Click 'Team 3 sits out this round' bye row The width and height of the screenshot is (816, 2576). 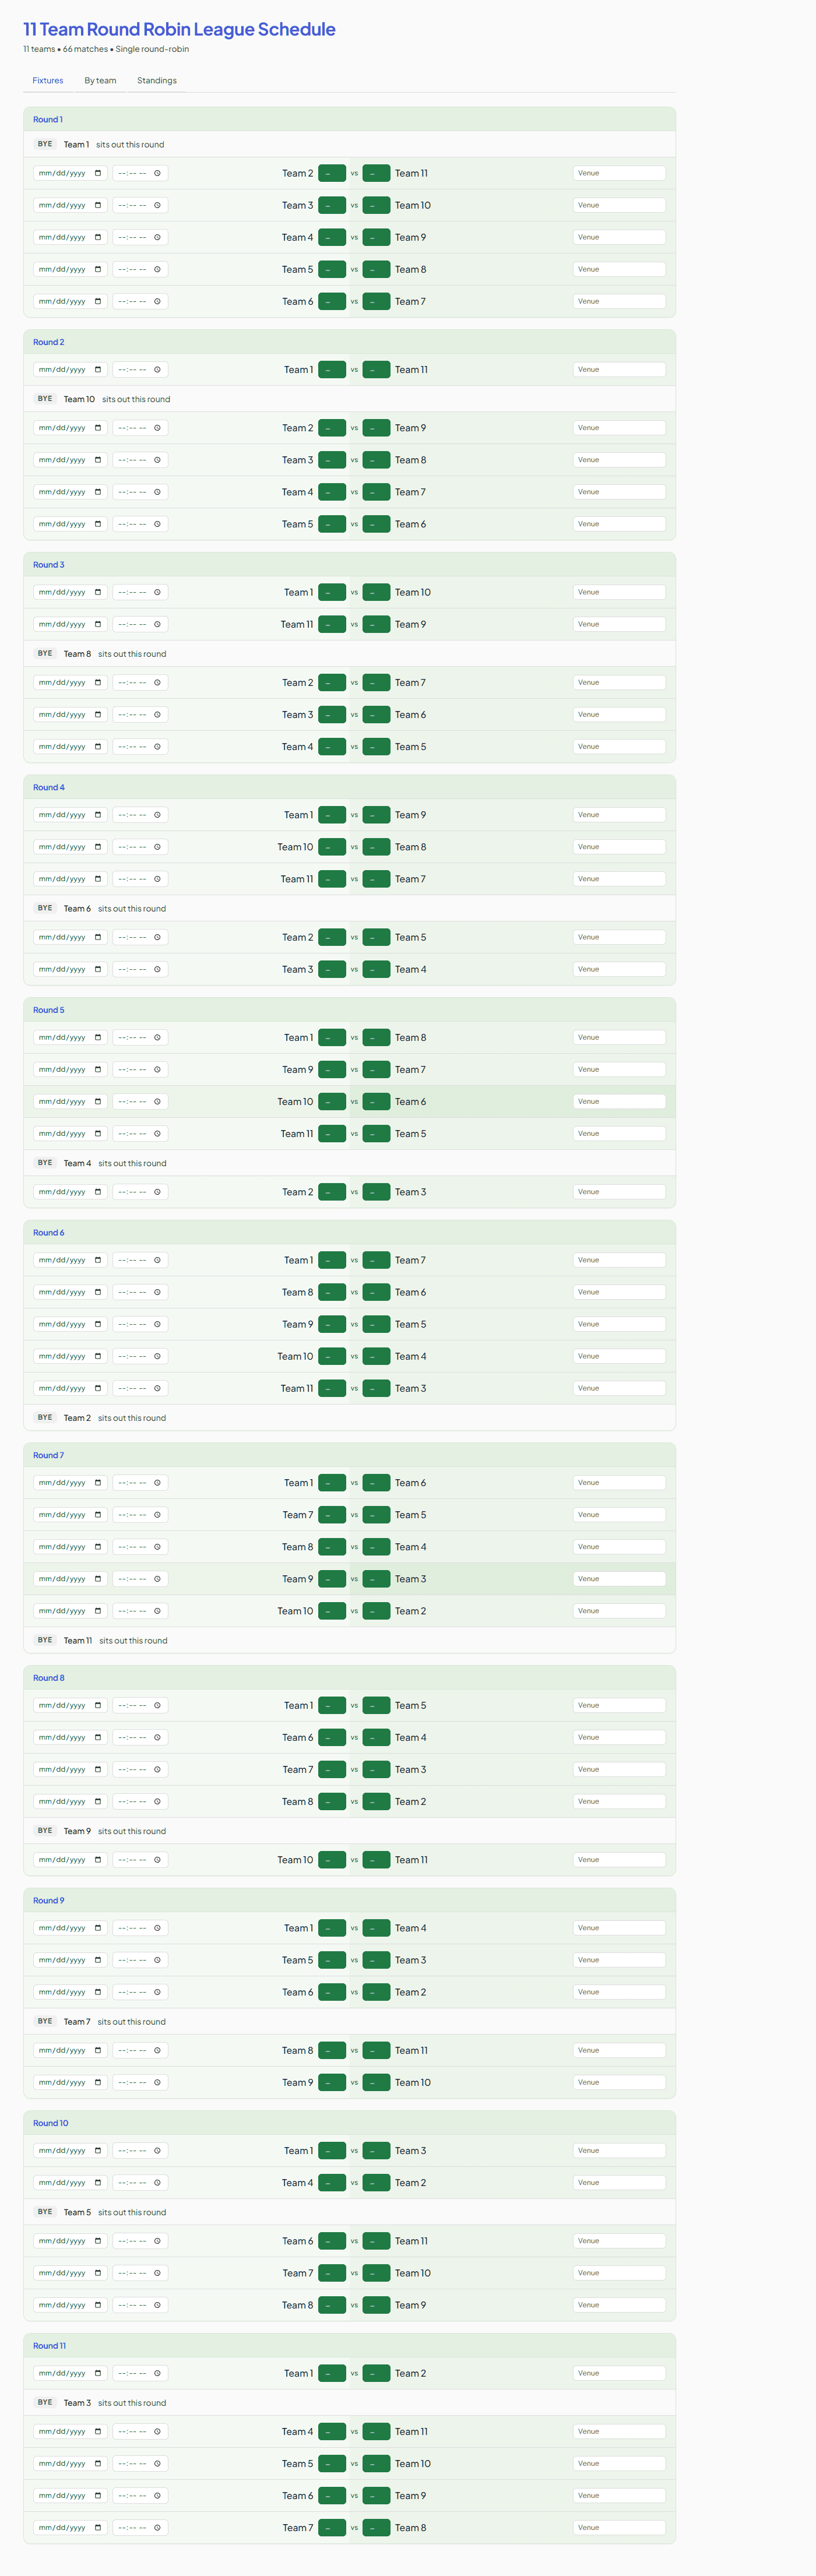349,2402
